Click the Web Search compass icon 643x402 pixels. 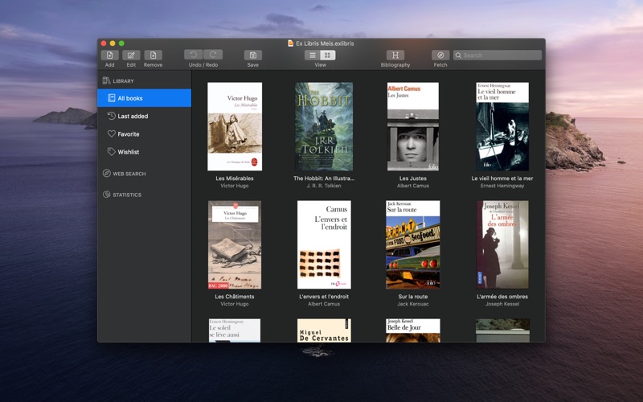coord(107,173)
